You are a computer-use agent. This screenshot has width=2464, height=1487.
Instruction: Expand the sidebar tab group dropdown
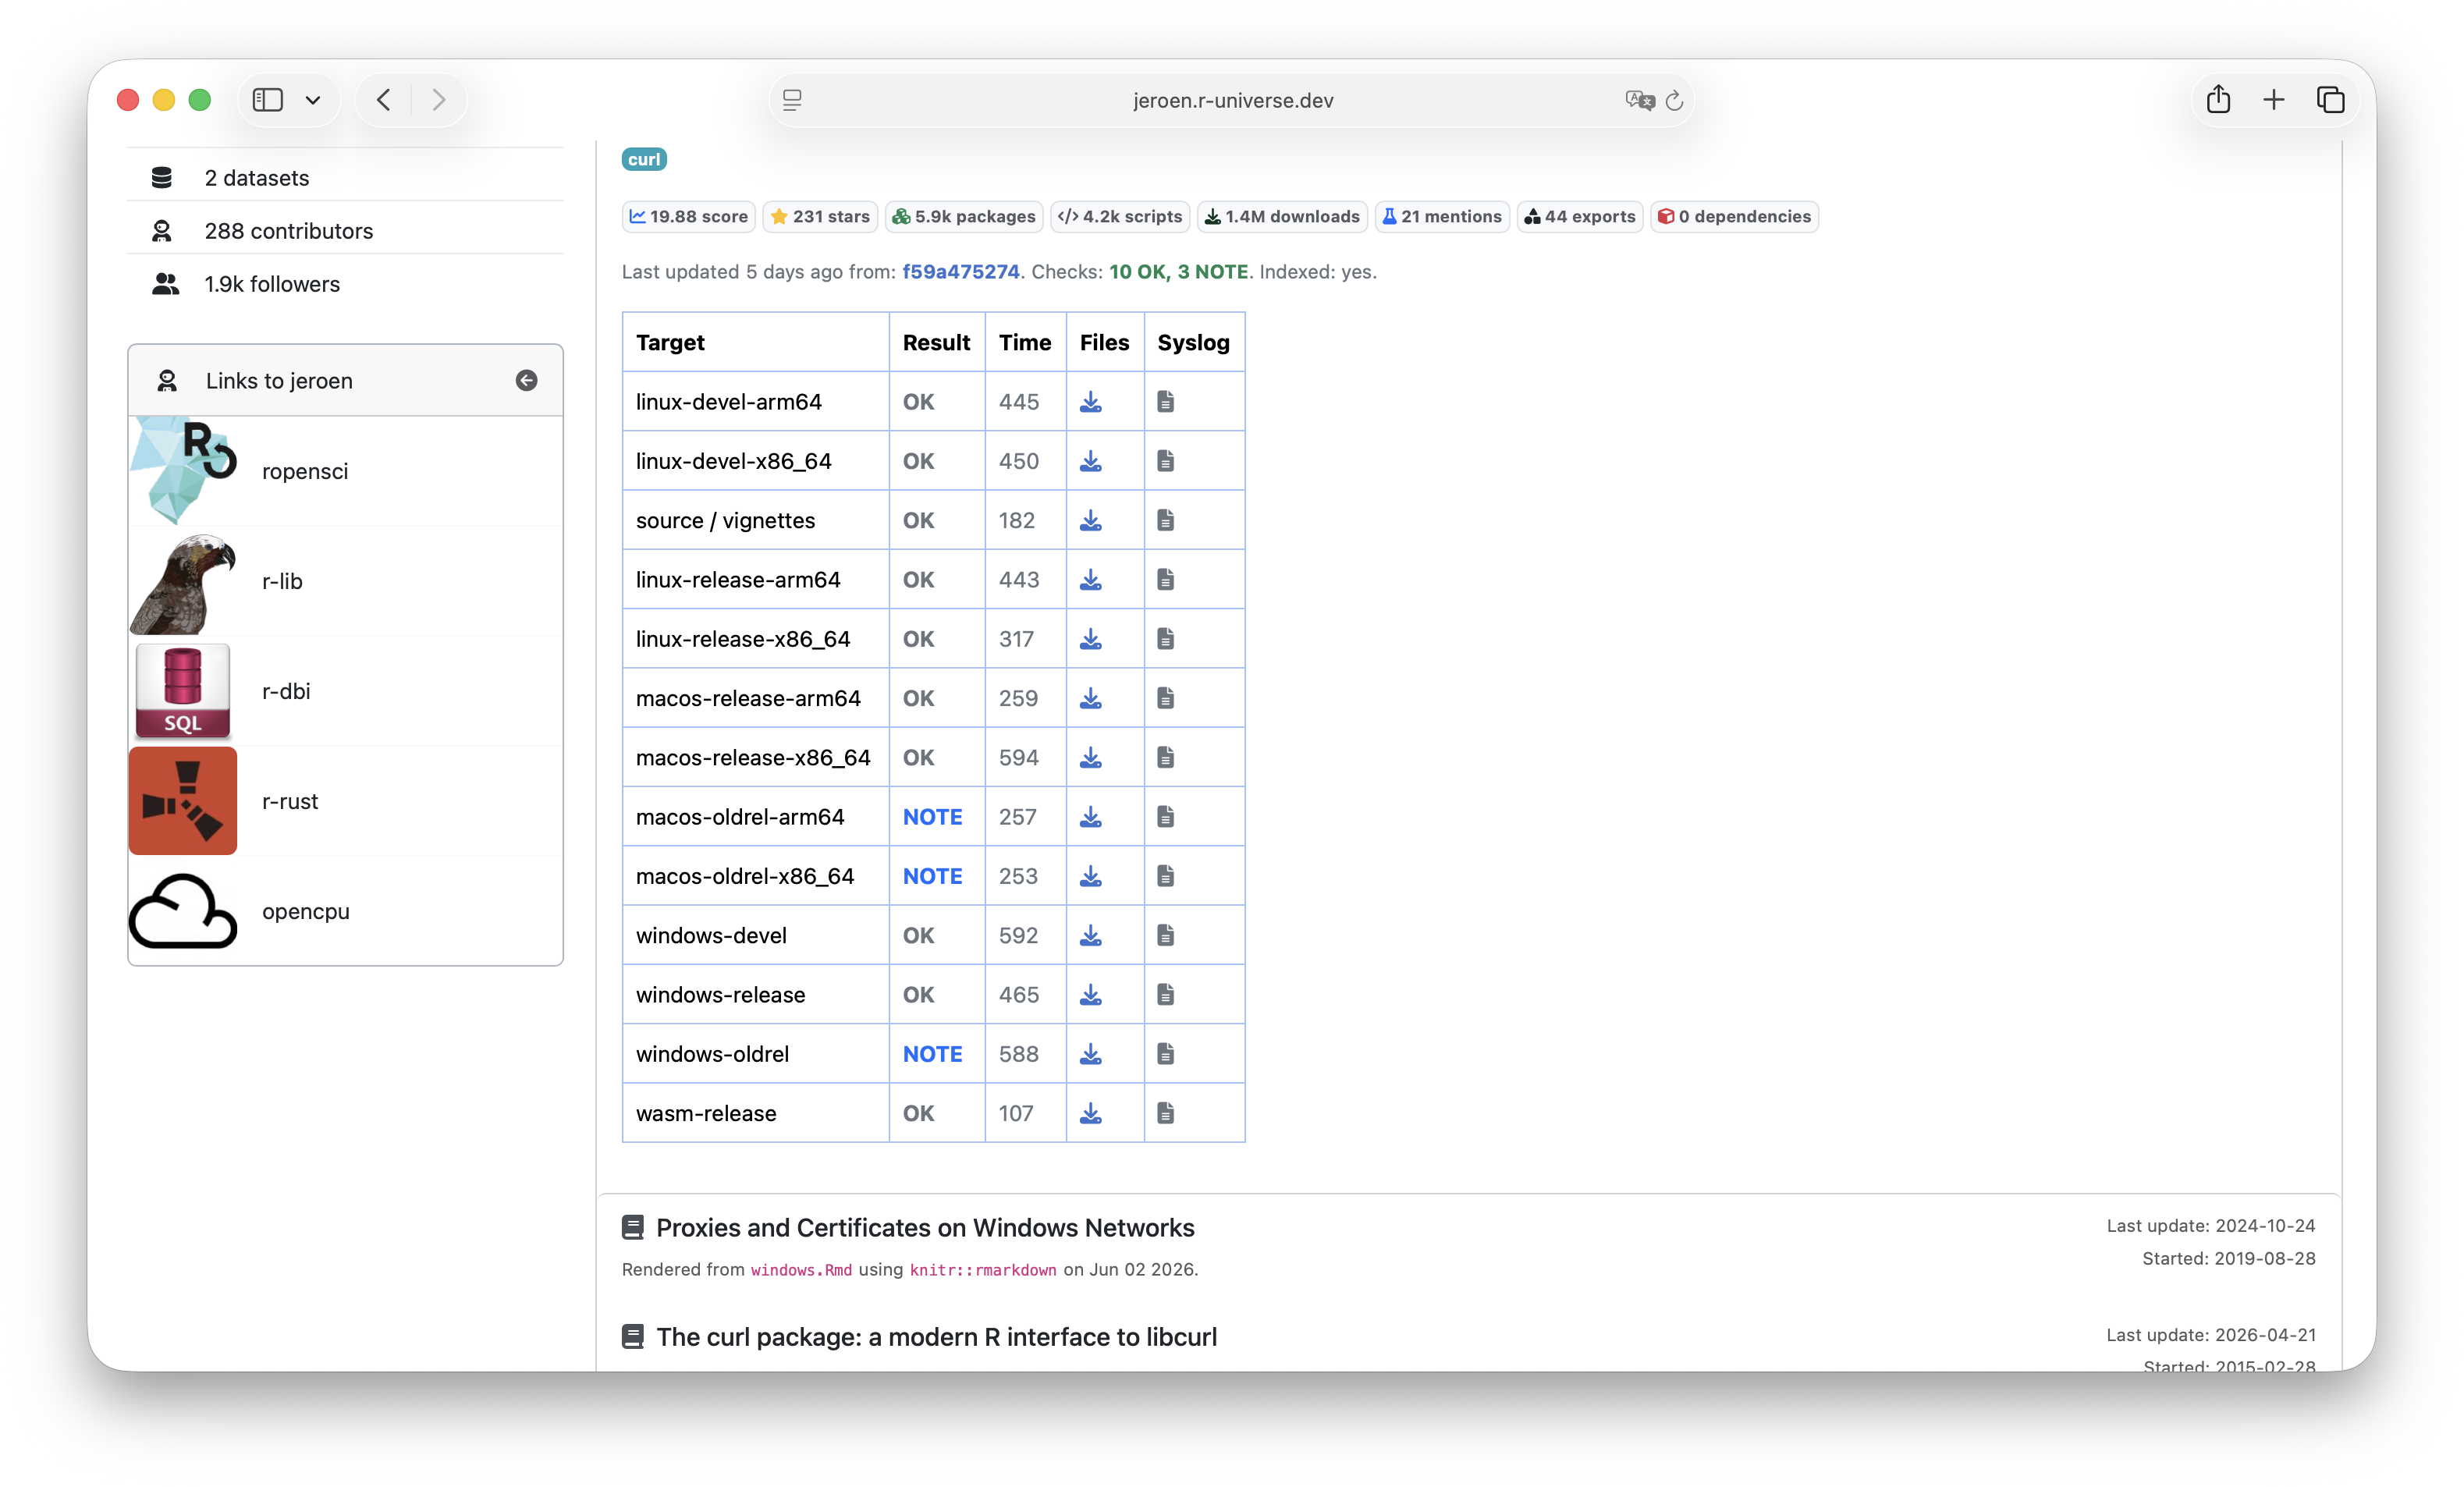[x=313, y=100]
